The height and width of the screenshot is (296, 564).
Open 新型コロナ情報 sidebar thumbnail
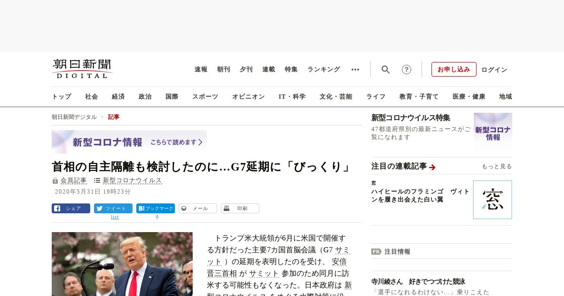[x=493, y=132]
